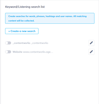
Task: Select the bold _contentworks search name
Action: 21,43
